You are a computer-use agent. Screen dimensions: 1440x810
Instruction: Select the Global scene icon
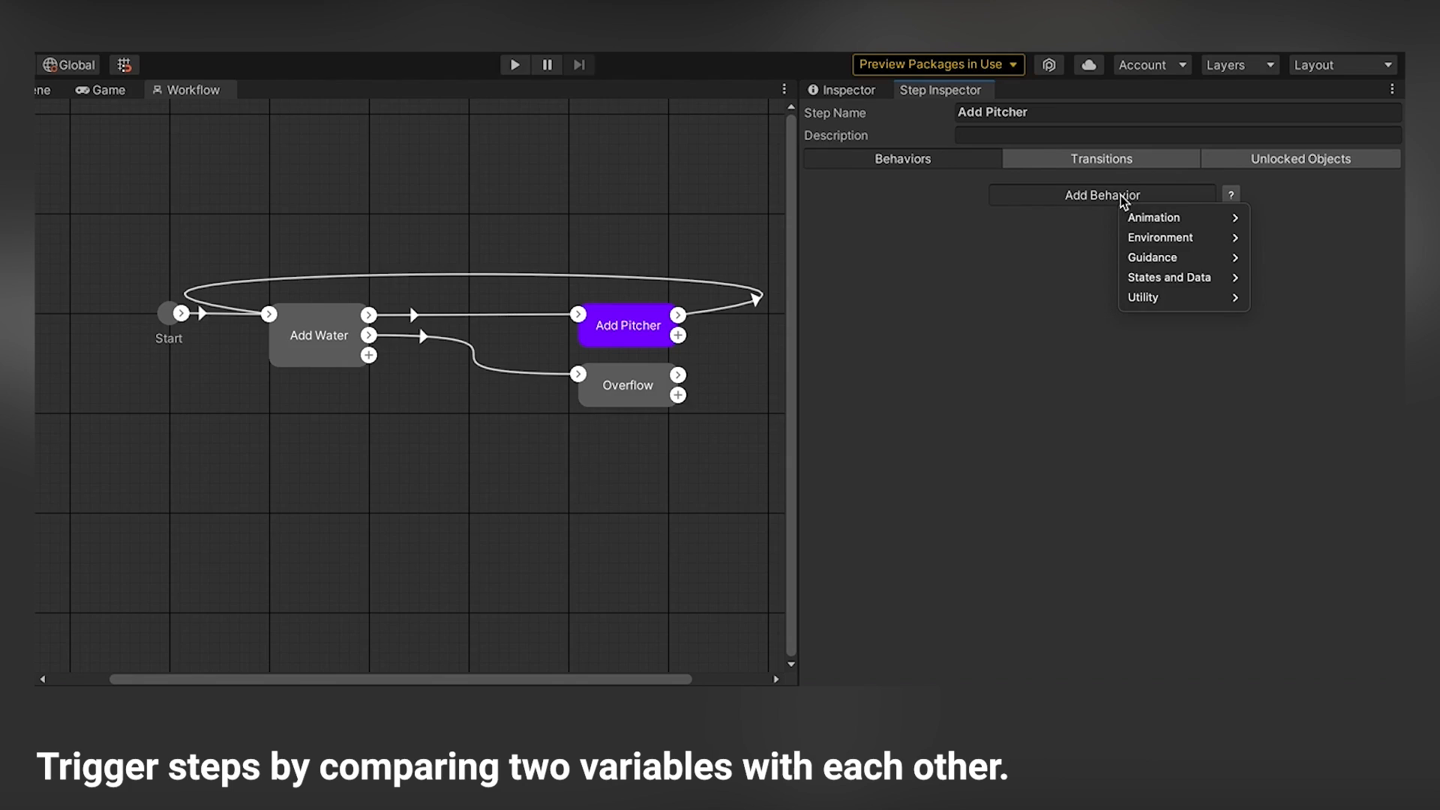pyautogui.click(x=49, y=63)
